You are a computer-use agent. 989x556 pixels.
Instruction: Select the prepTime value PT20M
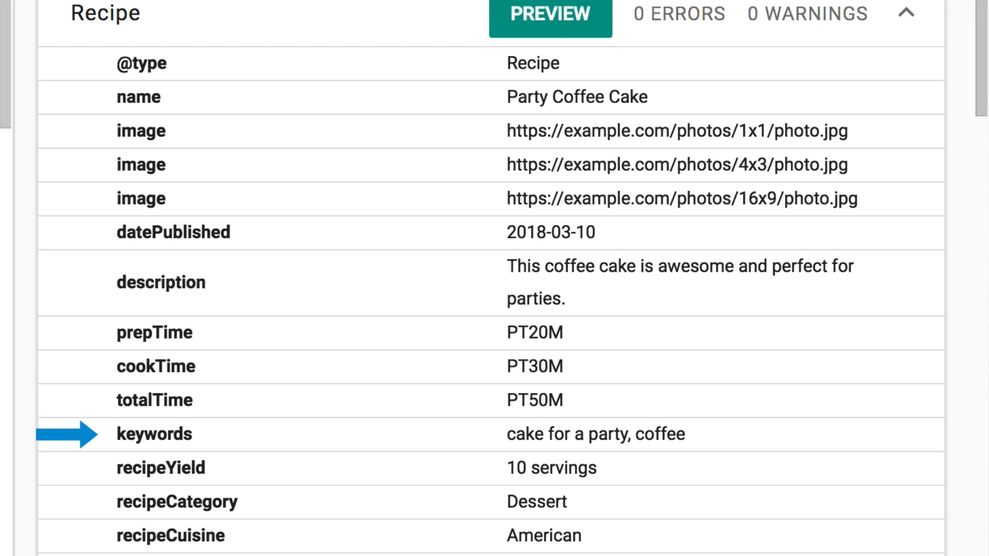tap(535, 333)
